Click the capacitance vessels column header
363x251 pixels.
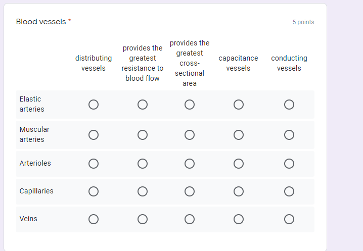tap(238, 63)
